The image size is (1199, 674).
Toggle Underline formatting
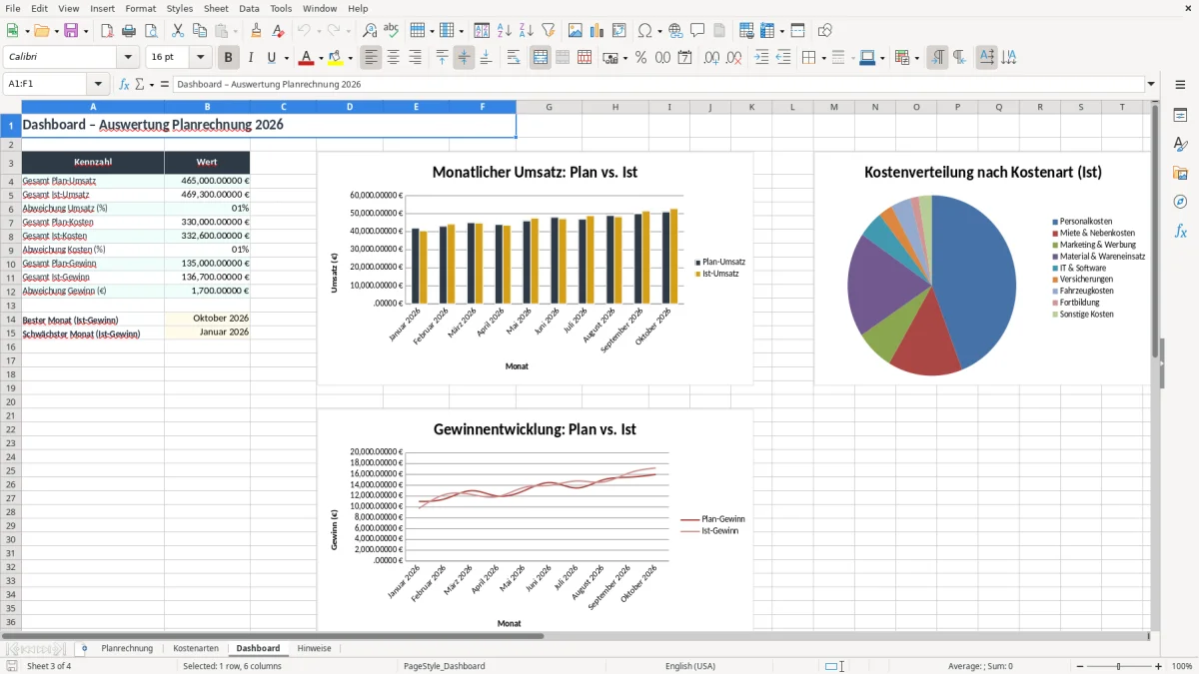pos(271,58)
